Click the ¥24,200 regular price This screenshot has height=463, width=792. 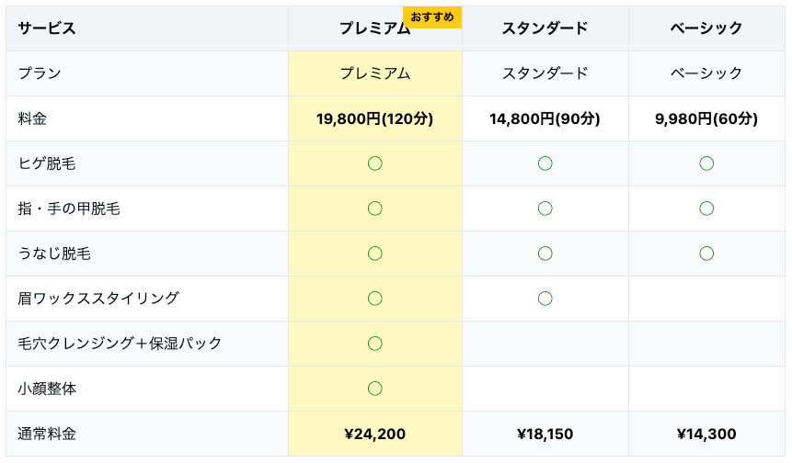(x=374, y=435)
